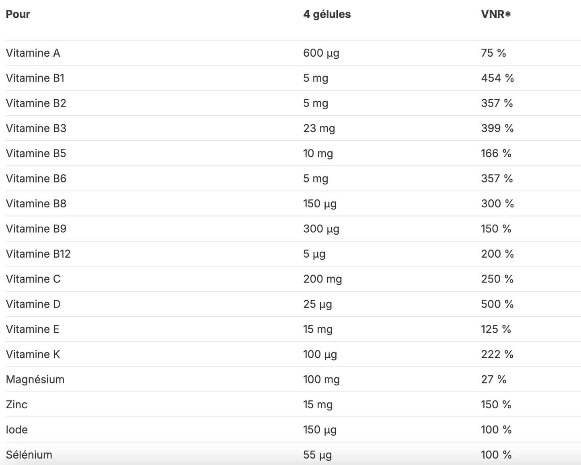Select the Vitamine B12 row label
The image size is (581, 465).
[38, 254]
